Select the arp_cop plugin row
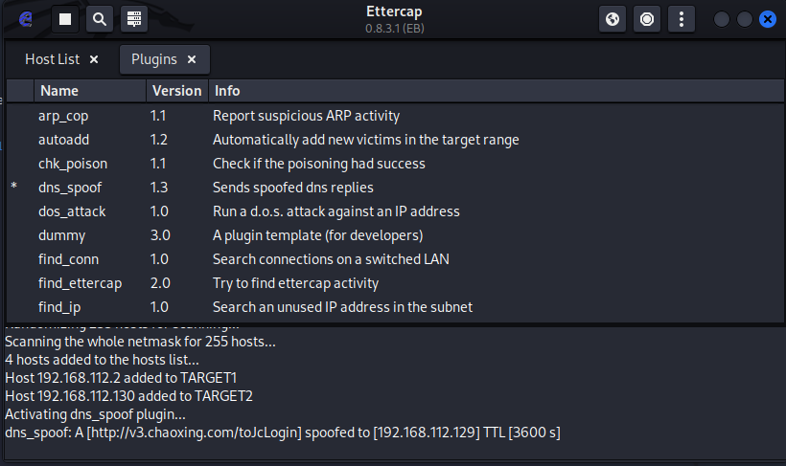 [63, 116]
